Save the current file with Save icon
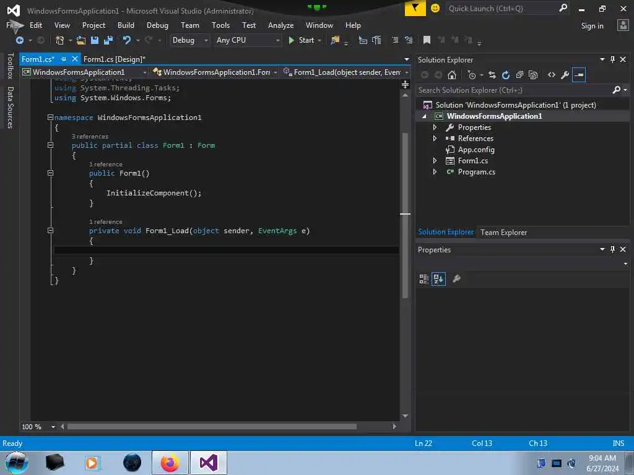 (95, 40)
